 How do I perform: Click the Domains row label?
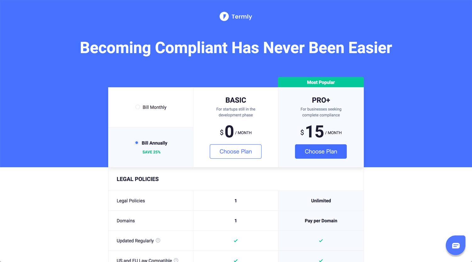126,221
